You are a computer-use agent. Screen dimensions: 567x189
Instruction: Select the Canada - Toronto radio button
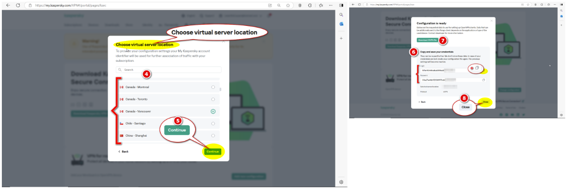213,99
